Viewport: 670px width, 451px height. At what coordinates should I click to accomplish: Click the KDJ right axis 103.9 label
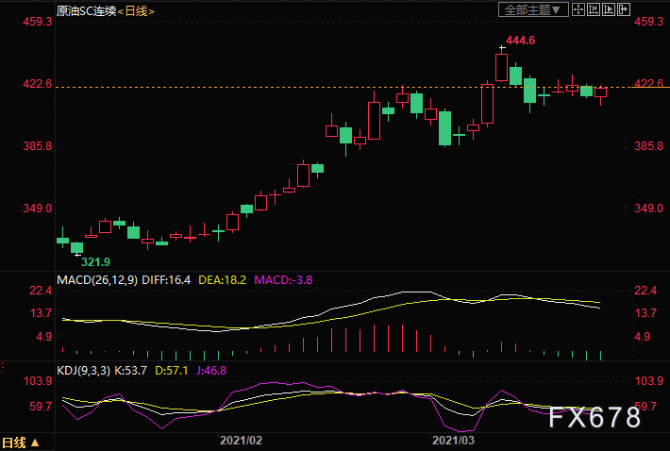coord(648,381)
